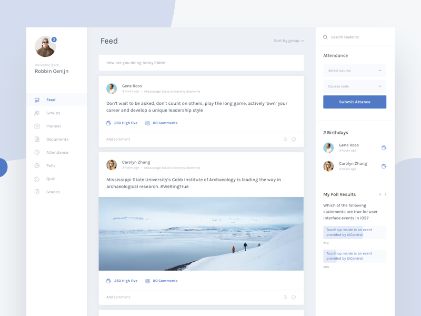
Task: Click the Documents page icon
Action: point(37,139)
